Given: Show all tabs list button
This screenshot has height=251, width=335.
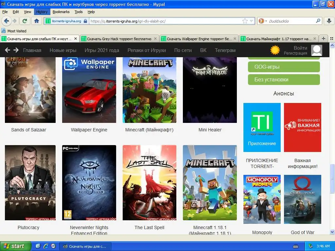Looking at the screenshot, I should coord(332,39).
